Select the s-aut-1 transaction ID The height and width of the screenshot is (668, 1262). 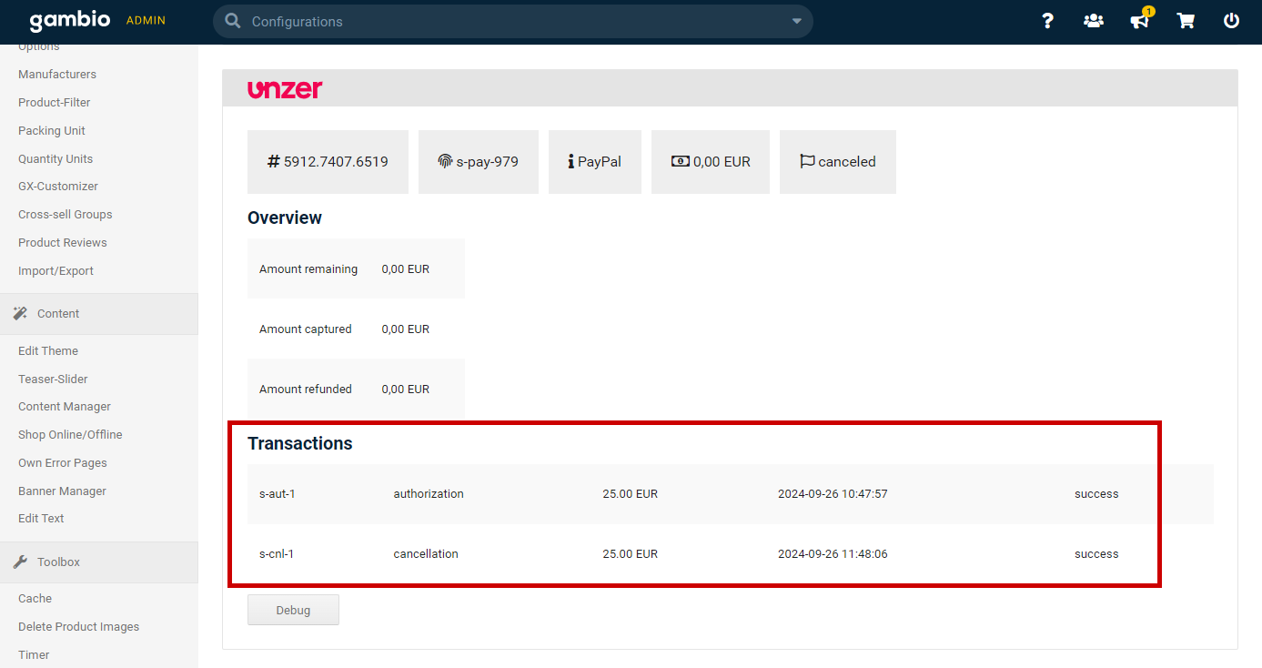pos(278,494)
